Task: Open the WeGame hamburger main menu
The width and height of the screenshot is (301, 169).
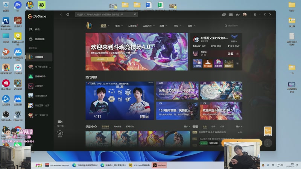Action: [255, 15]
